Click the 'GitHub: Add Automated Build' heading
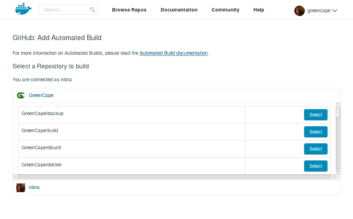 (57, 38)
